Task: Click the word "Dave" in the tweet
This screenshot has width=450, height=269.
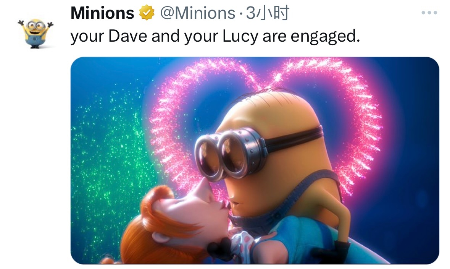Action: pos(128,36)
